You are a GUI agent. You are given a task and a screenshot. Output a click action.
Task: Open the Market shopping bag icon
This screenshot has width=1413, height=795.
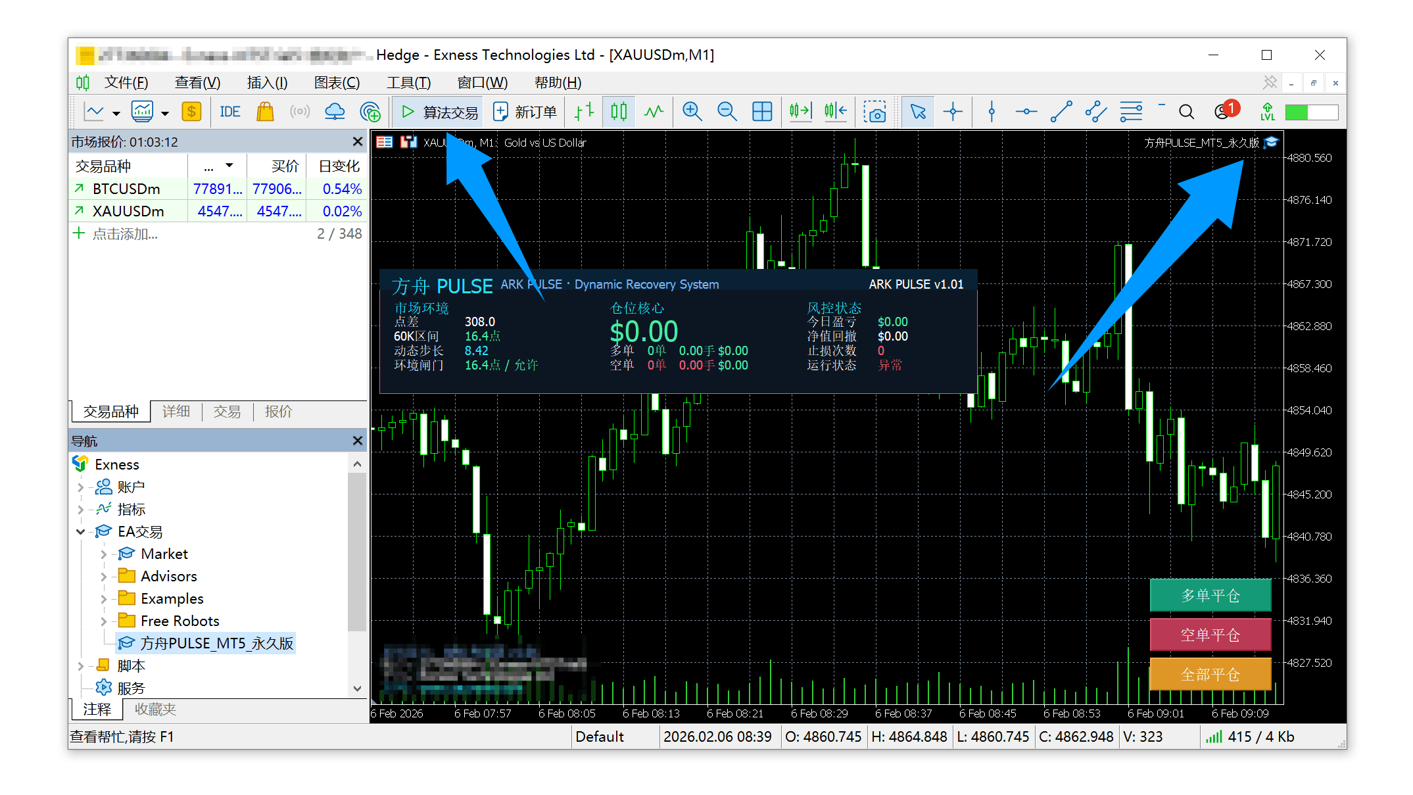pyautogui.click(x=265, y=112)
